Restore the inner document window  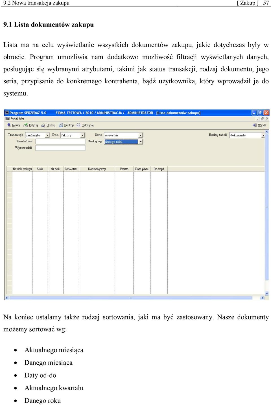click(262, 119)
